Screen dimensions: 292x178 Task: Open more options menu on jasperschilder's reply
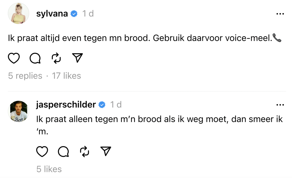(280, 105)
